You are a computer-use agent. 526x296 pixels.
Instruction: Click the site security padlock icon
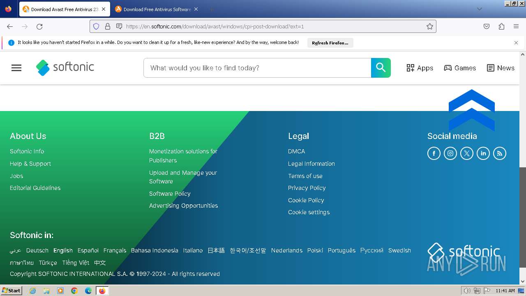click(x=108, y=26)
